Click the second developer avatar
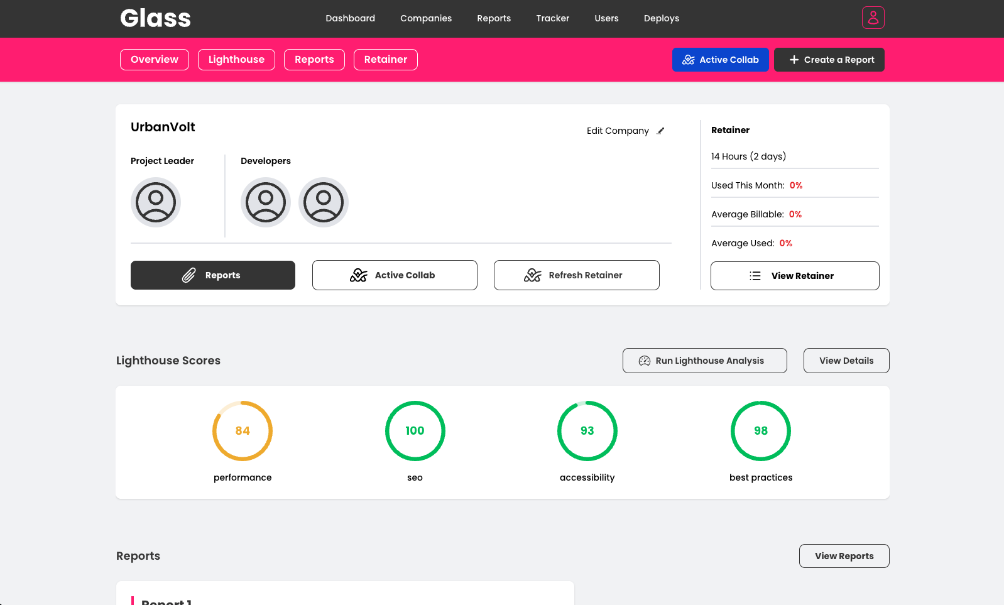 [323, 202]
